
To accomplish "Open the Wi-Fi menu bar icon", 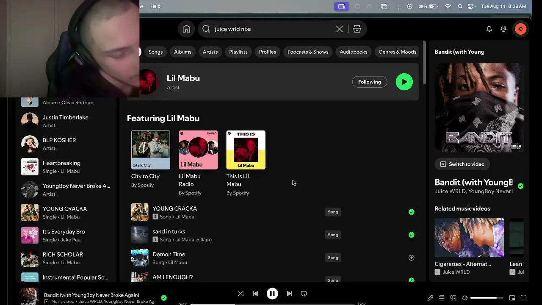I will click(448, 6).
